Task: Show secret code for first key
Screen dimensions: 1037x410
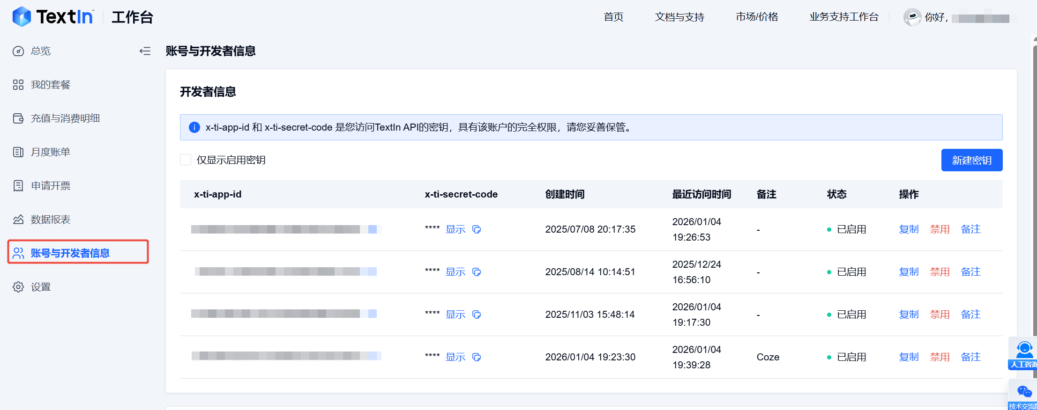Action: coord(455,229)
